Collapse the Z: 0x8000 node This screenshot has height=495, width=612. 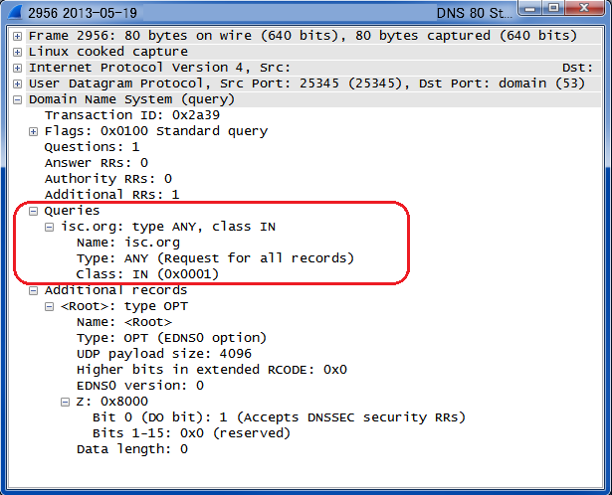point(66,402)
